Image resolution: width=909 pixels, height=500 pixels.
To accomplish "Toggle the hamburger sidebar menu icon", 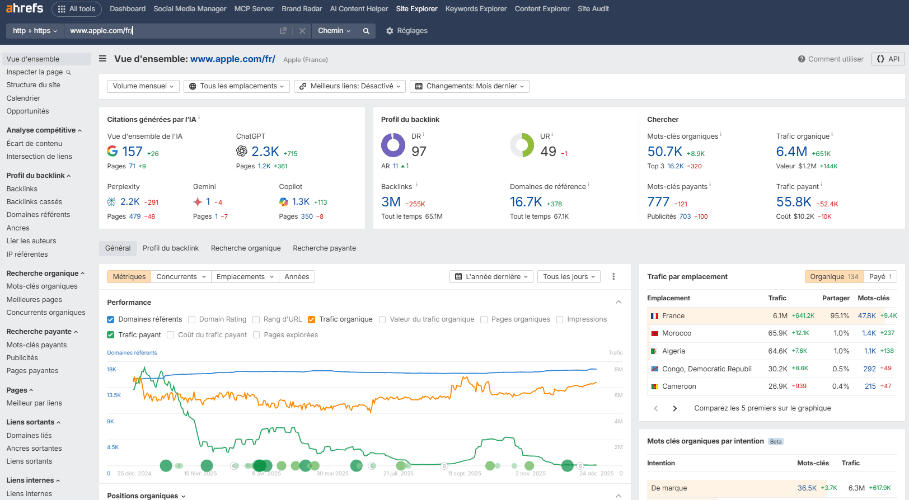I will coord(102,59).
